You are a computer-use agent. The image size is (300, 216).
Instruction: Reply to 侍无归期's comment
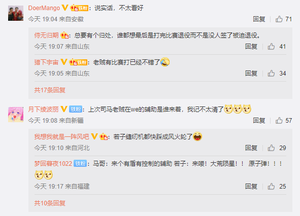click(x=251, y=47)
